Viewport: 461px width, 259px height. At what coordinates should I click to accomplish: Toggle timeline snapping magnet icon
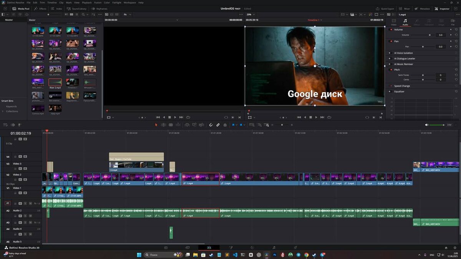[x=211, y=125]
